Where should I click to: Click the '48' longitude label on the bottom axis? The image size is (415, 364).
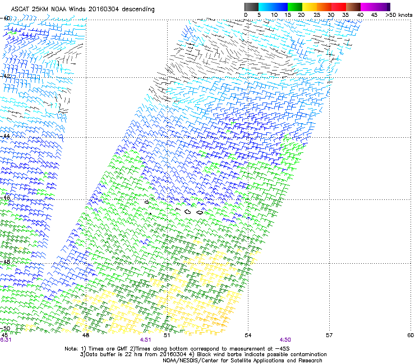point(85,335)
